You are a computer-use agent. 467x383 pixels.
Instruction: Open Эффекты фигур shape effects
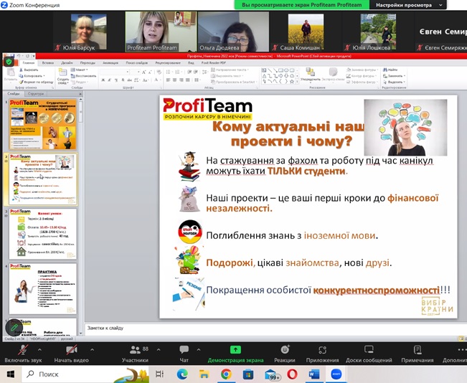point(362,82)
